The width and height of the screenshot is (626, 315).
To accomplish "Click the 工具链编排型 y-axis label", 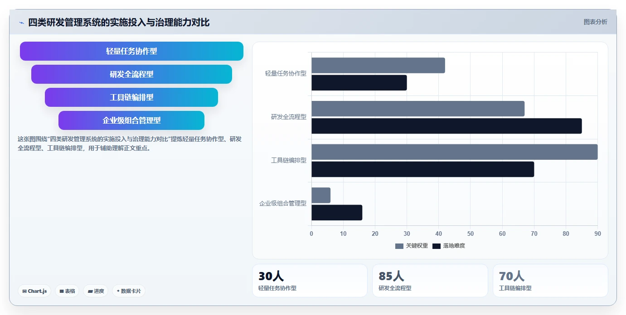I will (289, 160).
